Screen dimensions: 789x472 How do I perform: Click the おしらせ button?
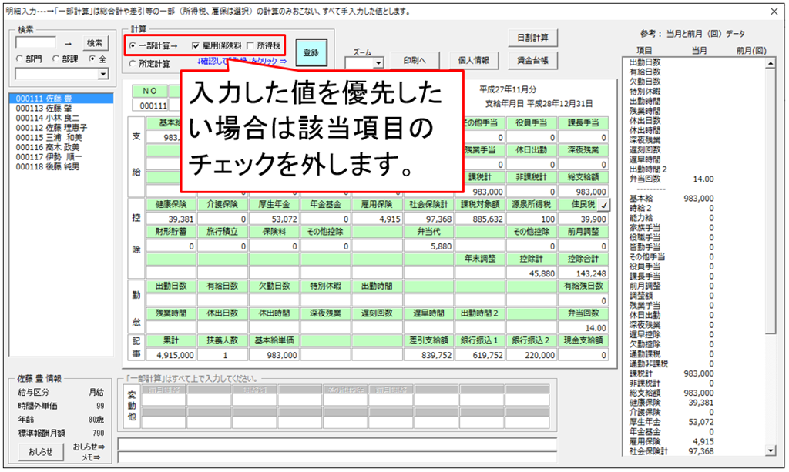pyautogui.click(x=41, y=452)
